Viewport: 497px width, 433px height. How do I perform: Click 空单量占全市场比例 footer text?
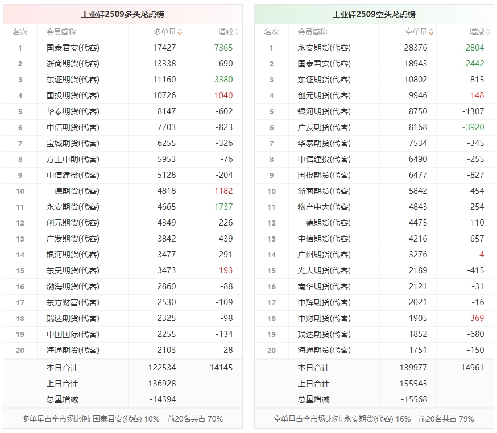[x=374, y=419]
